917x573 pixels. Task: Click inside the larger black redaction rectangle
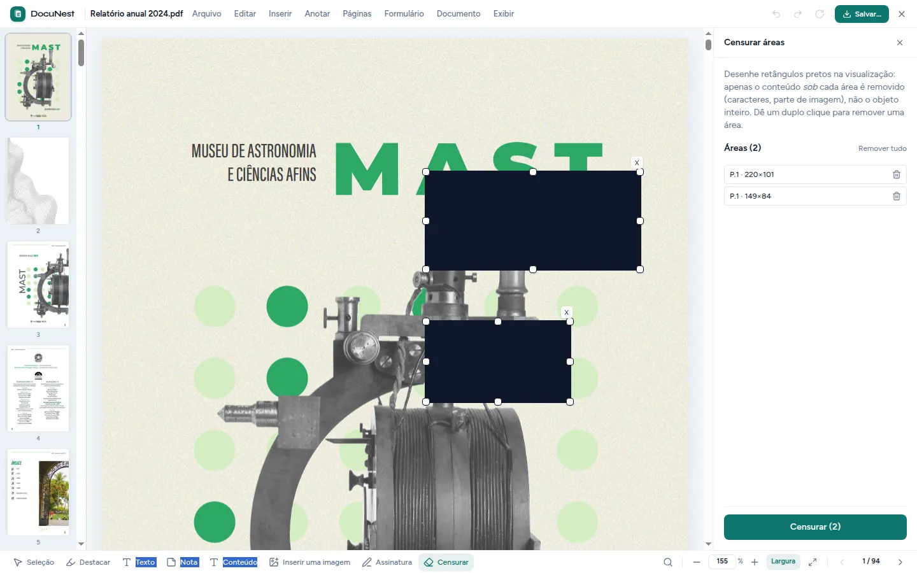tap(533, 221)
